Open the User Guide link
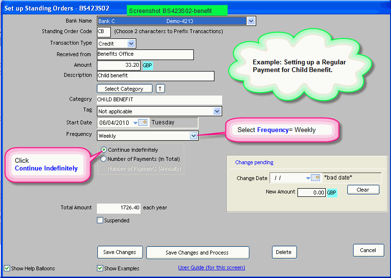Image resolution: width=391 pixels, height=278 pixels. pos(212,267)
